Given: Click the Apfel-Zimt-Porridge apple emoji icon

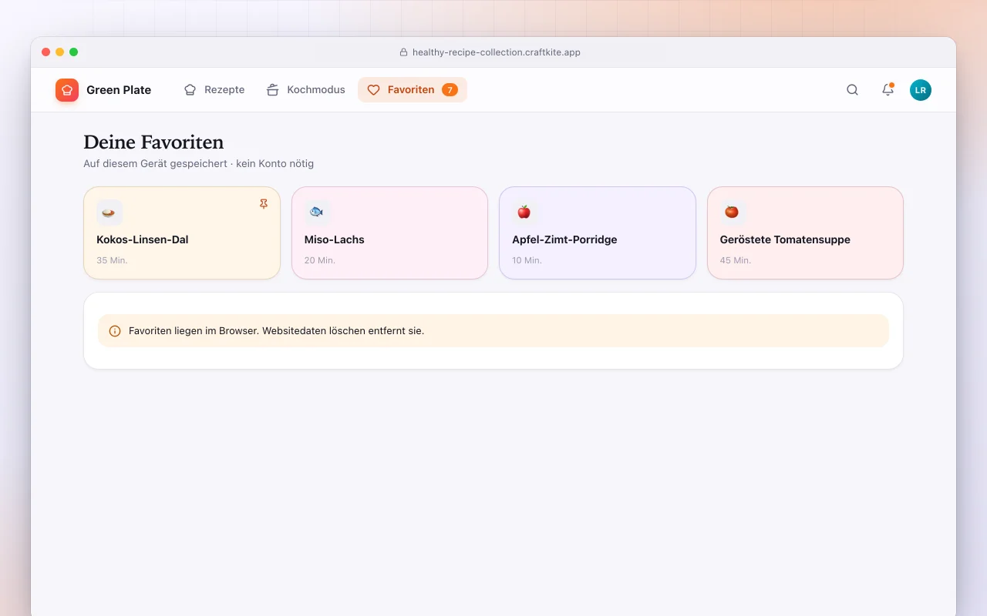Looking at the screenshot, I should click(524, 213).
